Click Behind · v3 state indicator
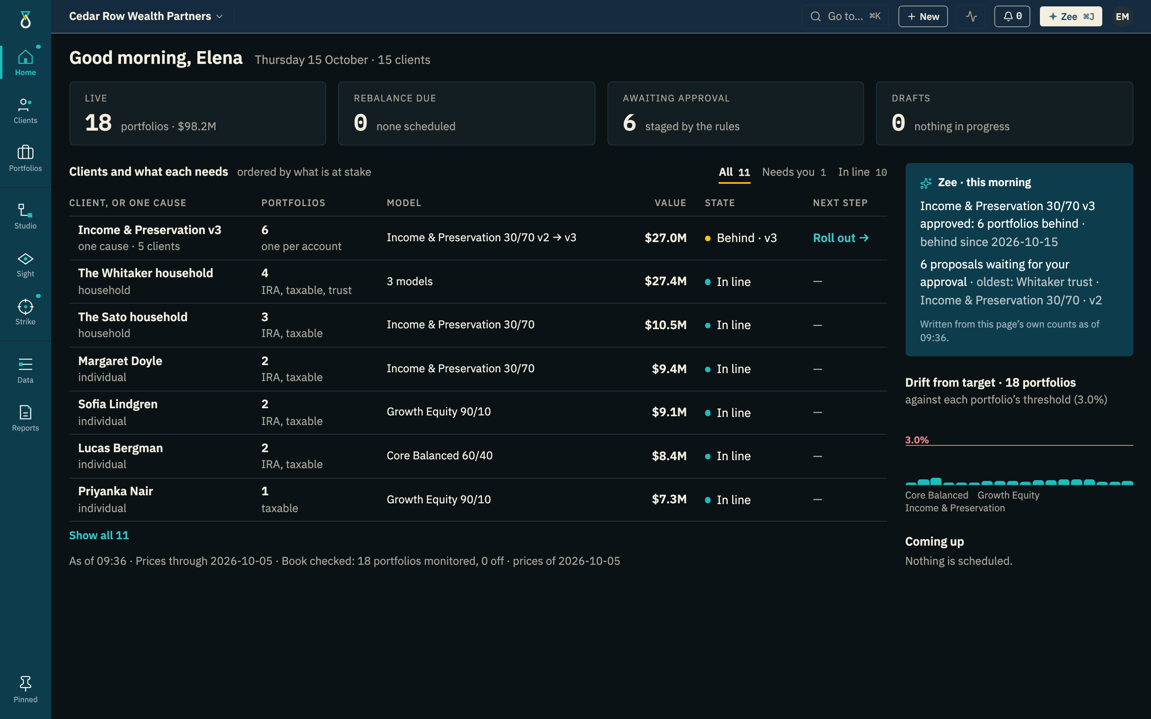This screenshot has height=719, width=1151. 741,238
